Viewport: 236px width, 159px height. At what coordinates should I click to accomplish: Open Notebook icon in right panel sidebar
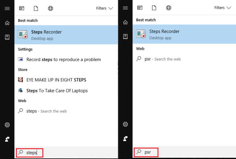tap(125, 36)
